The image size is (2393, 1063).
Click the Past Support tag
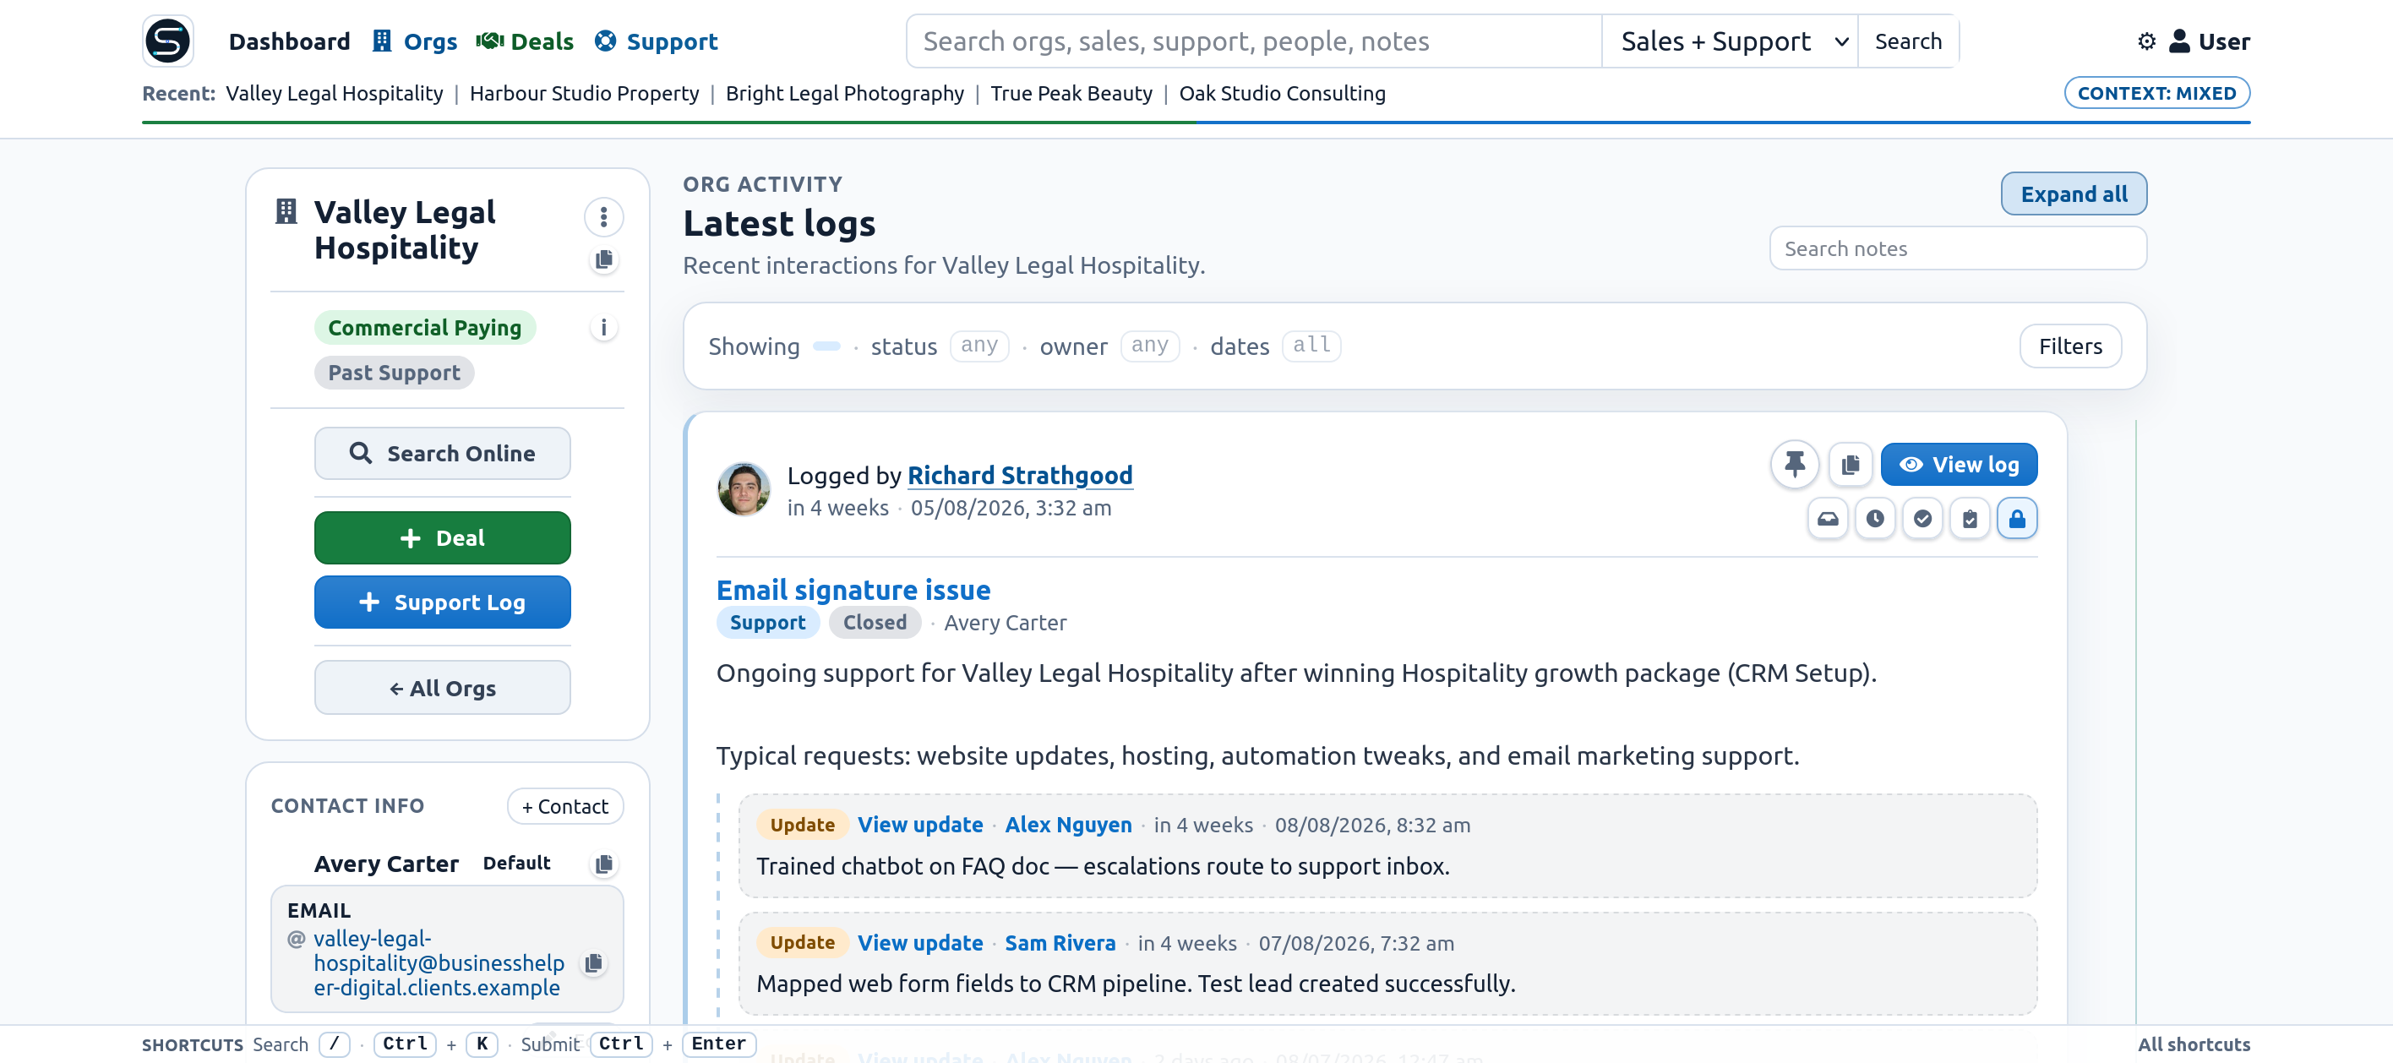point(394,373)
